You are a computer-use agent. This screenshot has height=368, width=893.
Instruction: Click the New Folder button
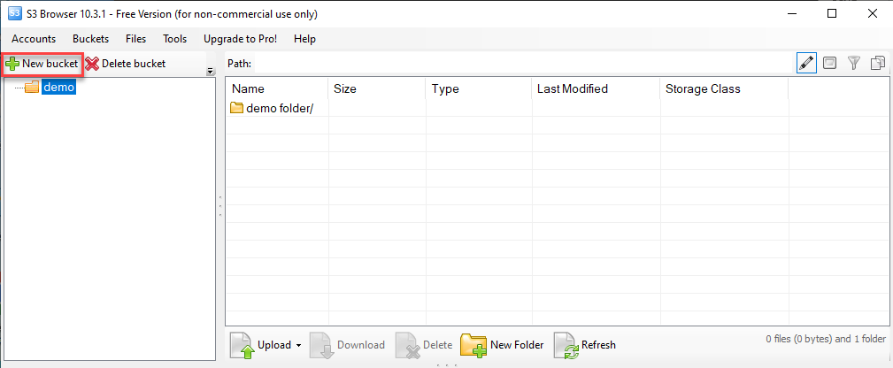(x=503, y=345)
